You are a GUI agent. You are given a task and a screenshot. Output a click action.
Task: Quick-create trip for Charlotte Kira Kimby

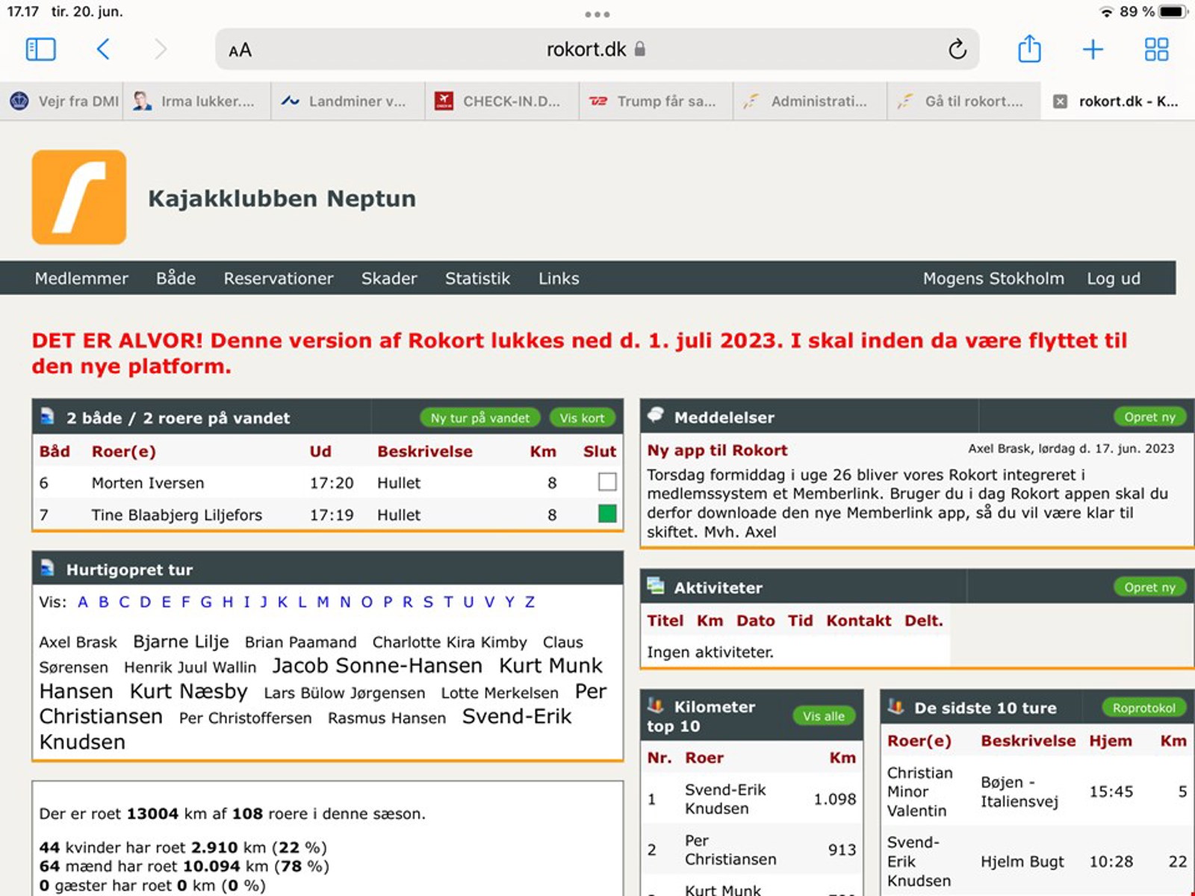click(x=450, y=642)
